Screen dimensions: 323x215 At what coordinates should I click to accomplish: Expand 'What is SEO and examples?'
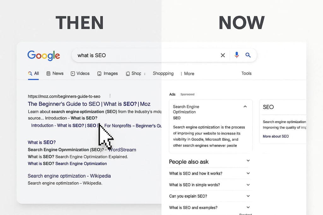(x=248, y=207)
